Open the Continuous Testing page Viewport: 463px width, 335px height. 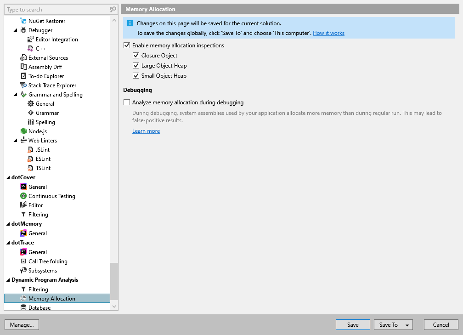pyautogui.click(x=51, y=196)
